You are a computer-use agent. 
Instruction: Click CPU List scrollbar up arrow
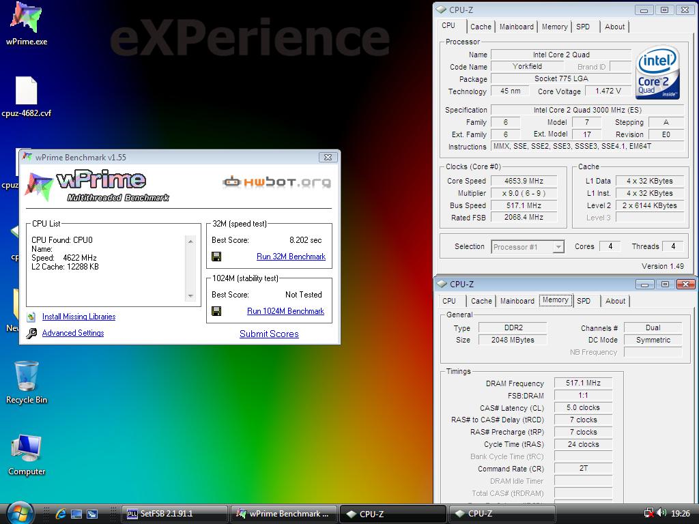(190, 241)
